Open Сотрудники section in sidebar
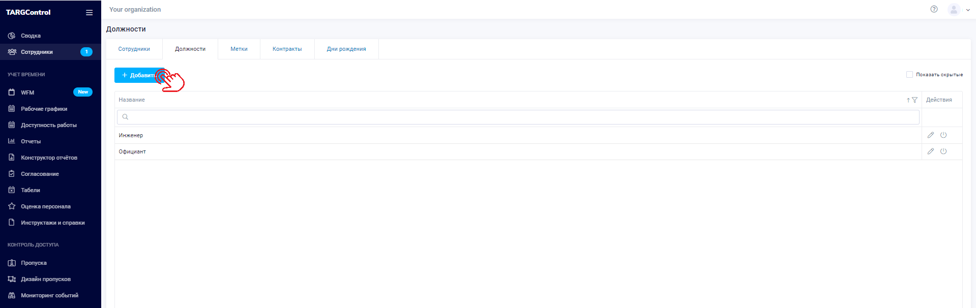Image resolution: width=976 pixels, height=308 pixels. (x=50, y=52)
